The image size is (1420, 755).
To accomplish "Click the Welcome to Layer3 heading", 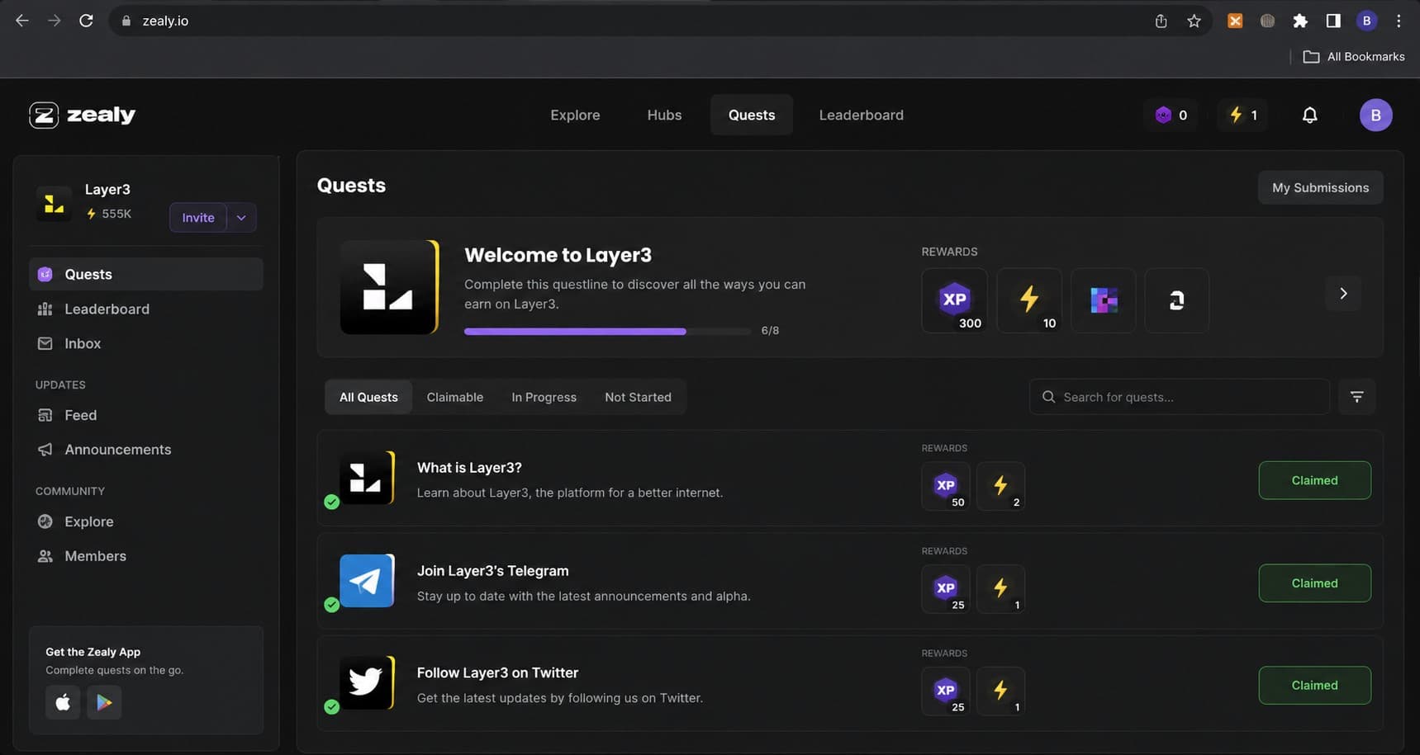I will click(x=558, y=255).
